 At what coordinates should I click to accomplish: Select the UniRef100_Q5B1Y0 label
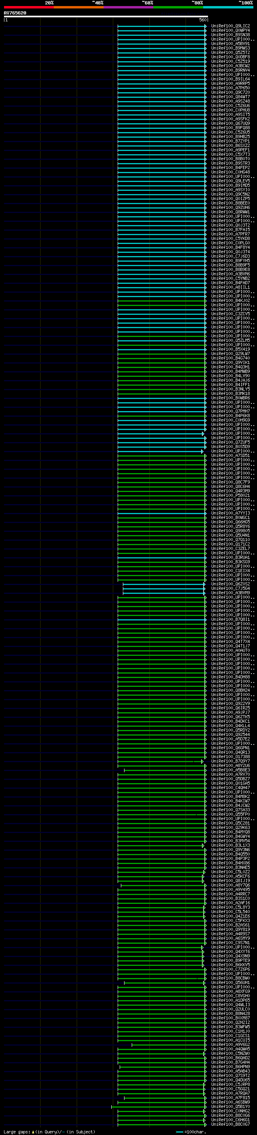[230, 1106]
